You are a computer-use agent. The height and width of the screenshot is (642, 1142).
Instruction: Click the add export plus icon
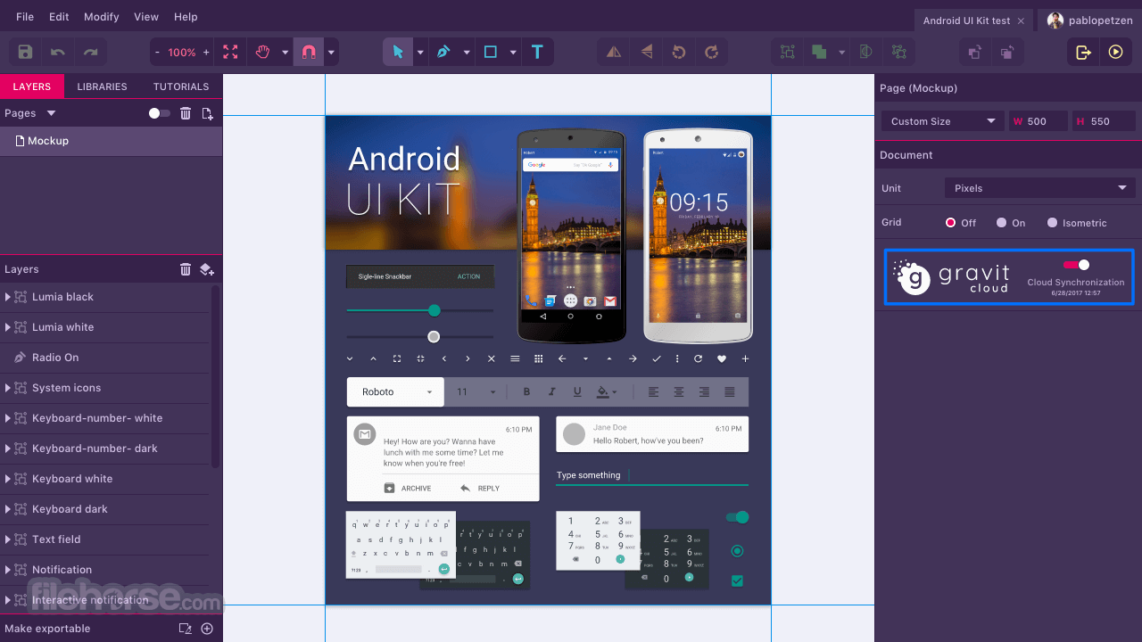pos(207,629)
